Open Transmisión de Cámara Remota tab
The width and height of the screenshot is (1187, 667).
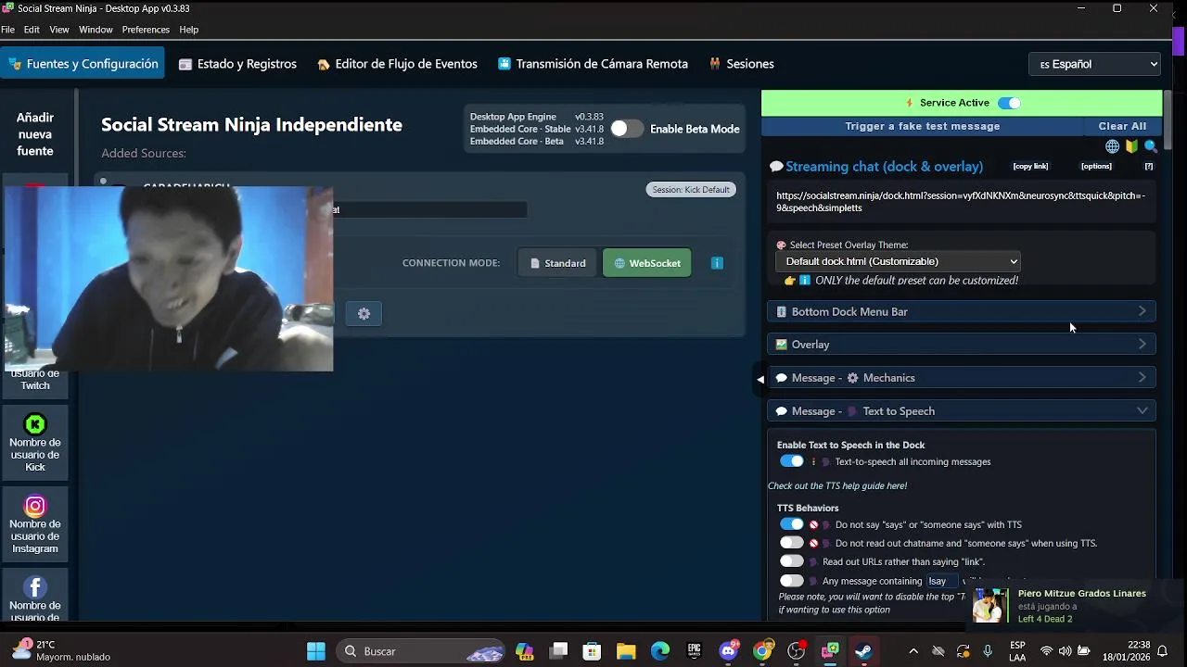tap(593, 64)
